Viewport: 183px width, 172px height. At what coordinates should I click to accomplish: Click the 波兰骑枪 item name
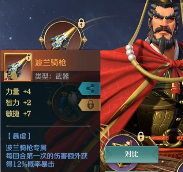coord(51,63)
